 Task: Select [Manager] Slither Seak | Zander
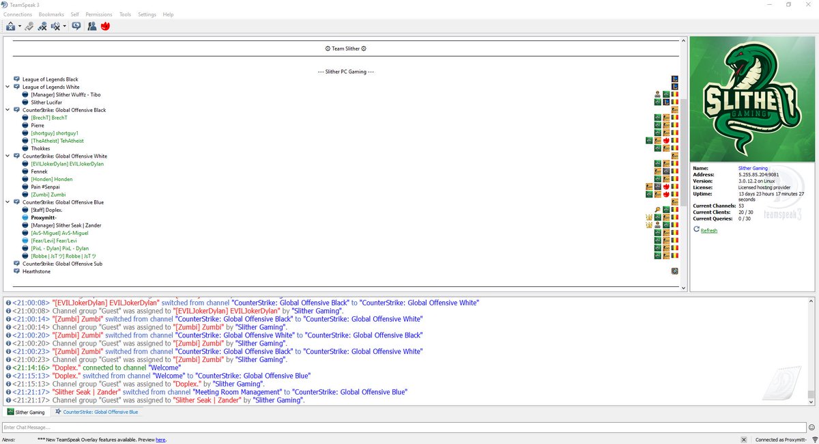pos(66,225)
